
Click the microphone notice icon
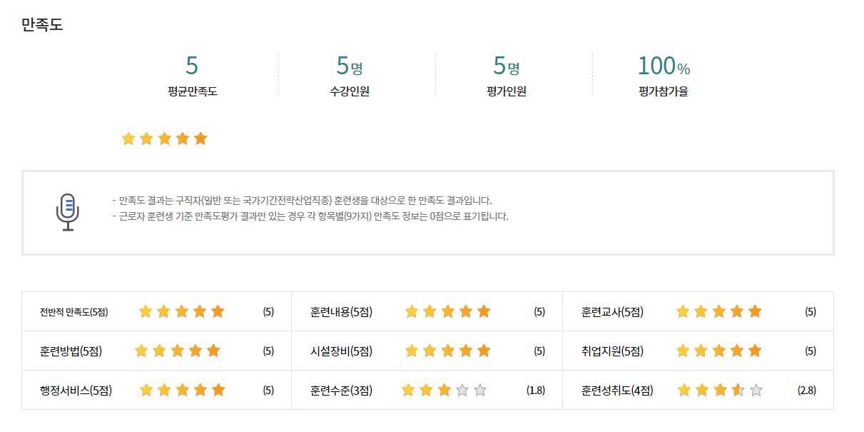[x=67, y=212]
